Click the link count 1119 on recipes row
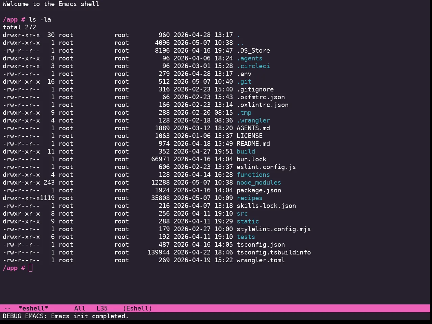 pos(47,198)
